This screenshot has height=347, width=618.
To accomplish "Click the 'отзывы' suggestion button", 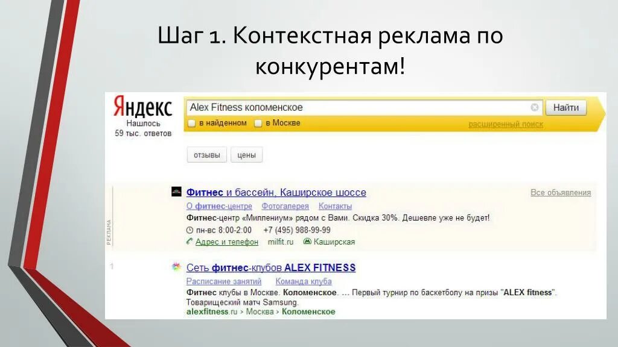I will coord(206,155).
